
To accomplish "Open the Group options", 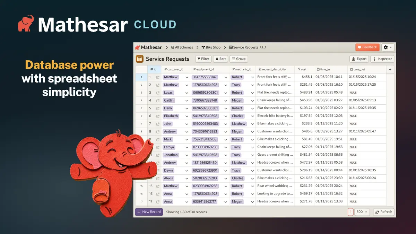I will (239, 59).
